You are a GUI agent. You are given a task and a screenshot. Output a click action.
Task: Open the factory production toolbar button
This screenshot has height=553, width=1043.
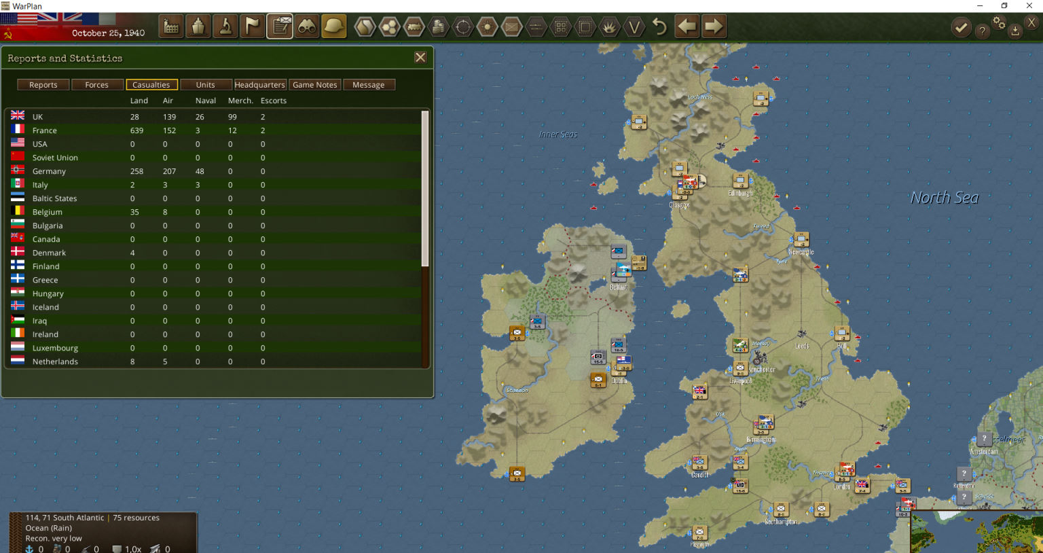point(171,27)
